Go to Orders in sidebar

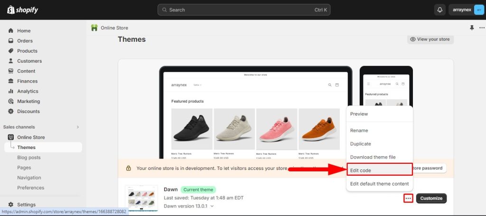25,41
